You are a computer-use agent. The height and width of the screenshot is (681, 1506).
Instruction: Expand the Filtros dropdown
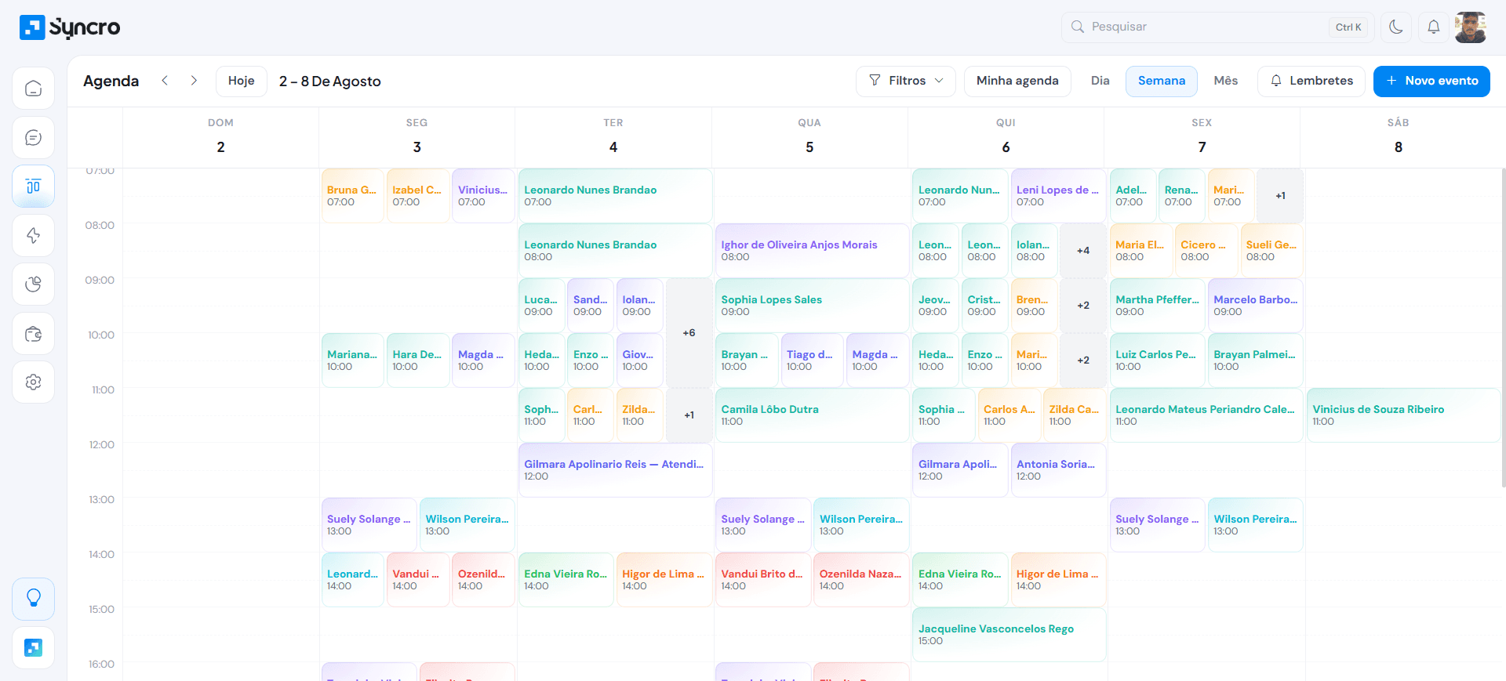(906, 81)
